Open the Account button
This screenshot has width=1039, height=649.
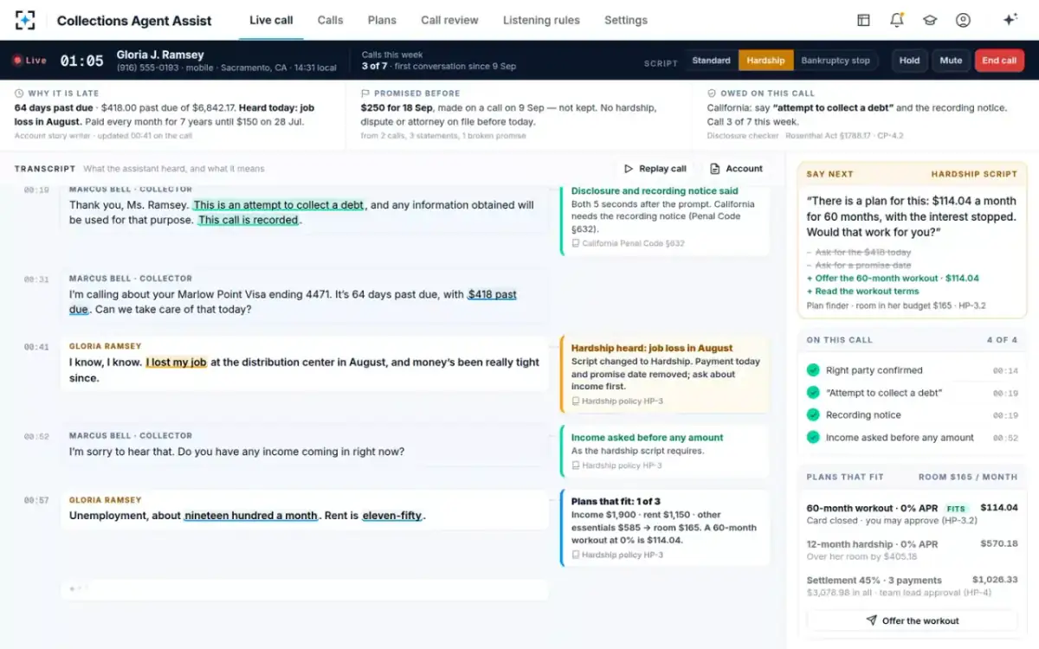[736, 169]
